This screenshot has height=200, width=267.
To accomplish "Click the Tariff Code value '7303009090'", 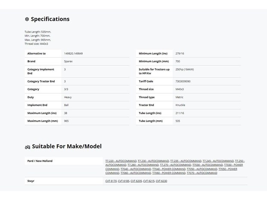I will [x=183, y=81].
